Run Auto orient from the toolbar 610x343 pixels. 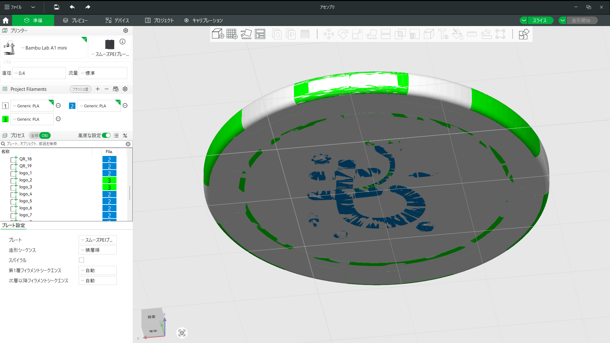(x=246, y=34)
